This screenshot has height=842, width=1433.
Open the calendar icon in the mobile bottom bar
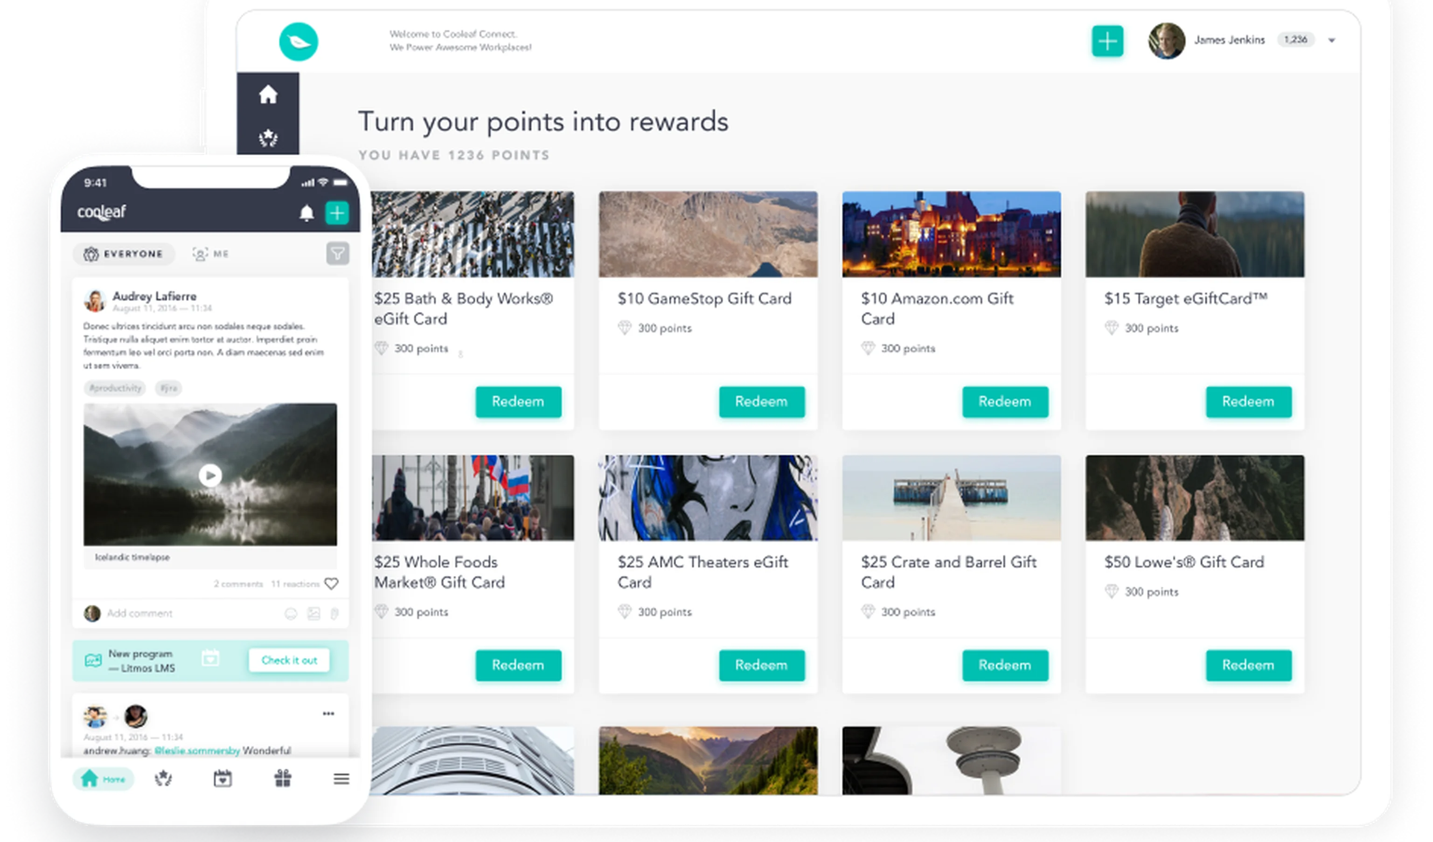pyautogui.click(x=223, y=779)
